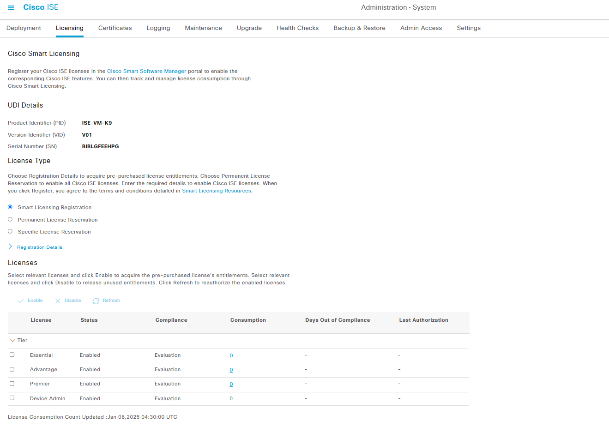Select Permanent License Reservation radio button
The image size is (609, 427).
click(10, 219)
